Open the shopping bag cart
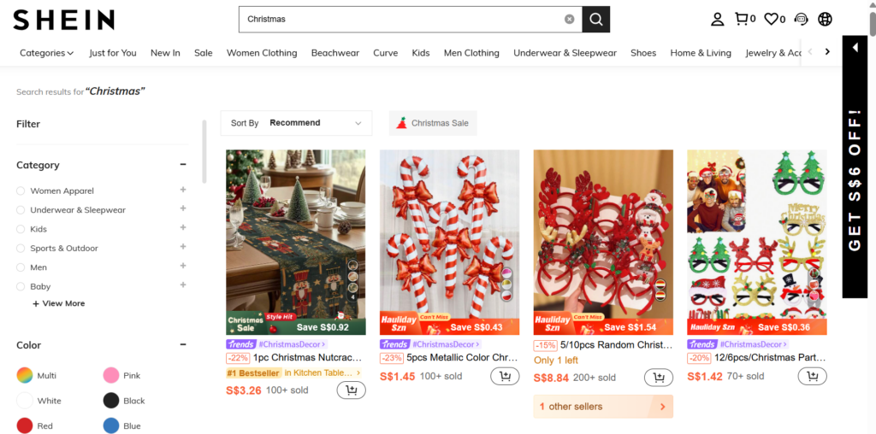Screen dimensions: 876x434 click(745, 19)
